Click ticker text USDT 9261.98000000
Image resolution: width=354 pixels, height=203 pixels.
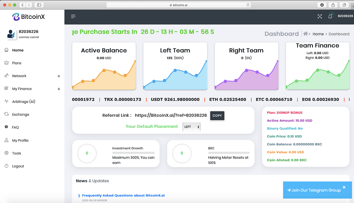click(175, 99)
